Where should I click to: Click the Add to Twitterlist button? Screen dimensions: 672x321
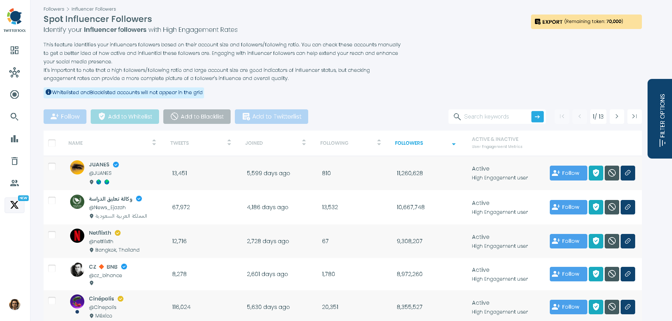pos(271,116)
